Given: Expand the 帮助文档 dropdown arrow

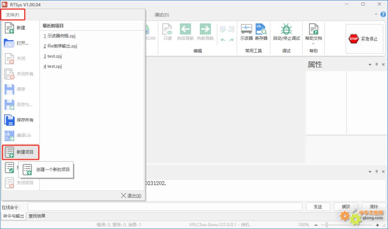Looking at the screenshot, I should coord(313,43).
